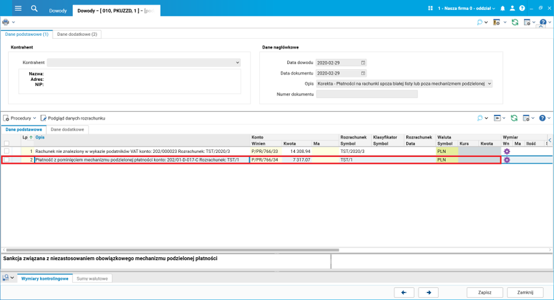Open the printer icon in top toolbar
This screenshot has width=554, height=300.
click(x=6, y=22)
